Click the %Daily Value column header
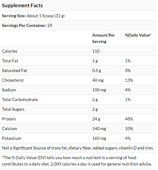The image size is (158, 170). (138, 35)
